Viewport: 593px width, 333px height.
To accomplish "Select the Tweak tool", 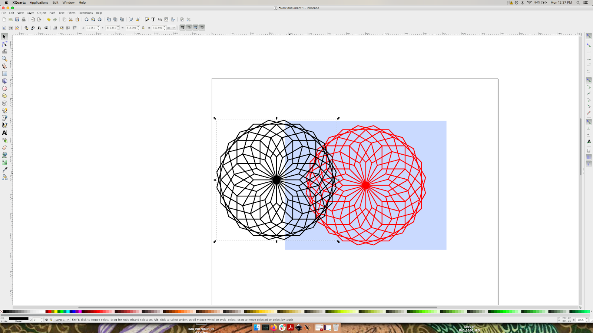I will (x=4, y=51).
